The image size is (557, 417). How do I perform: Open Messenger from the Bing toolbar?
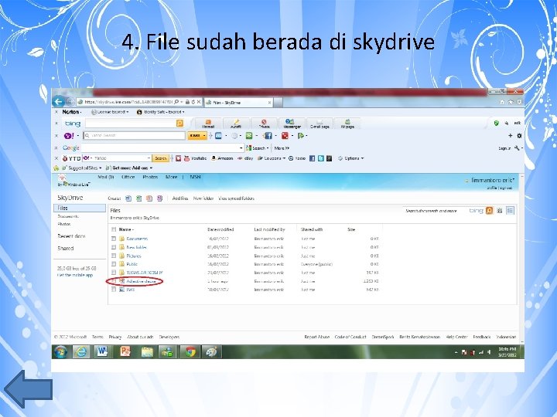(x=292, y=124)
